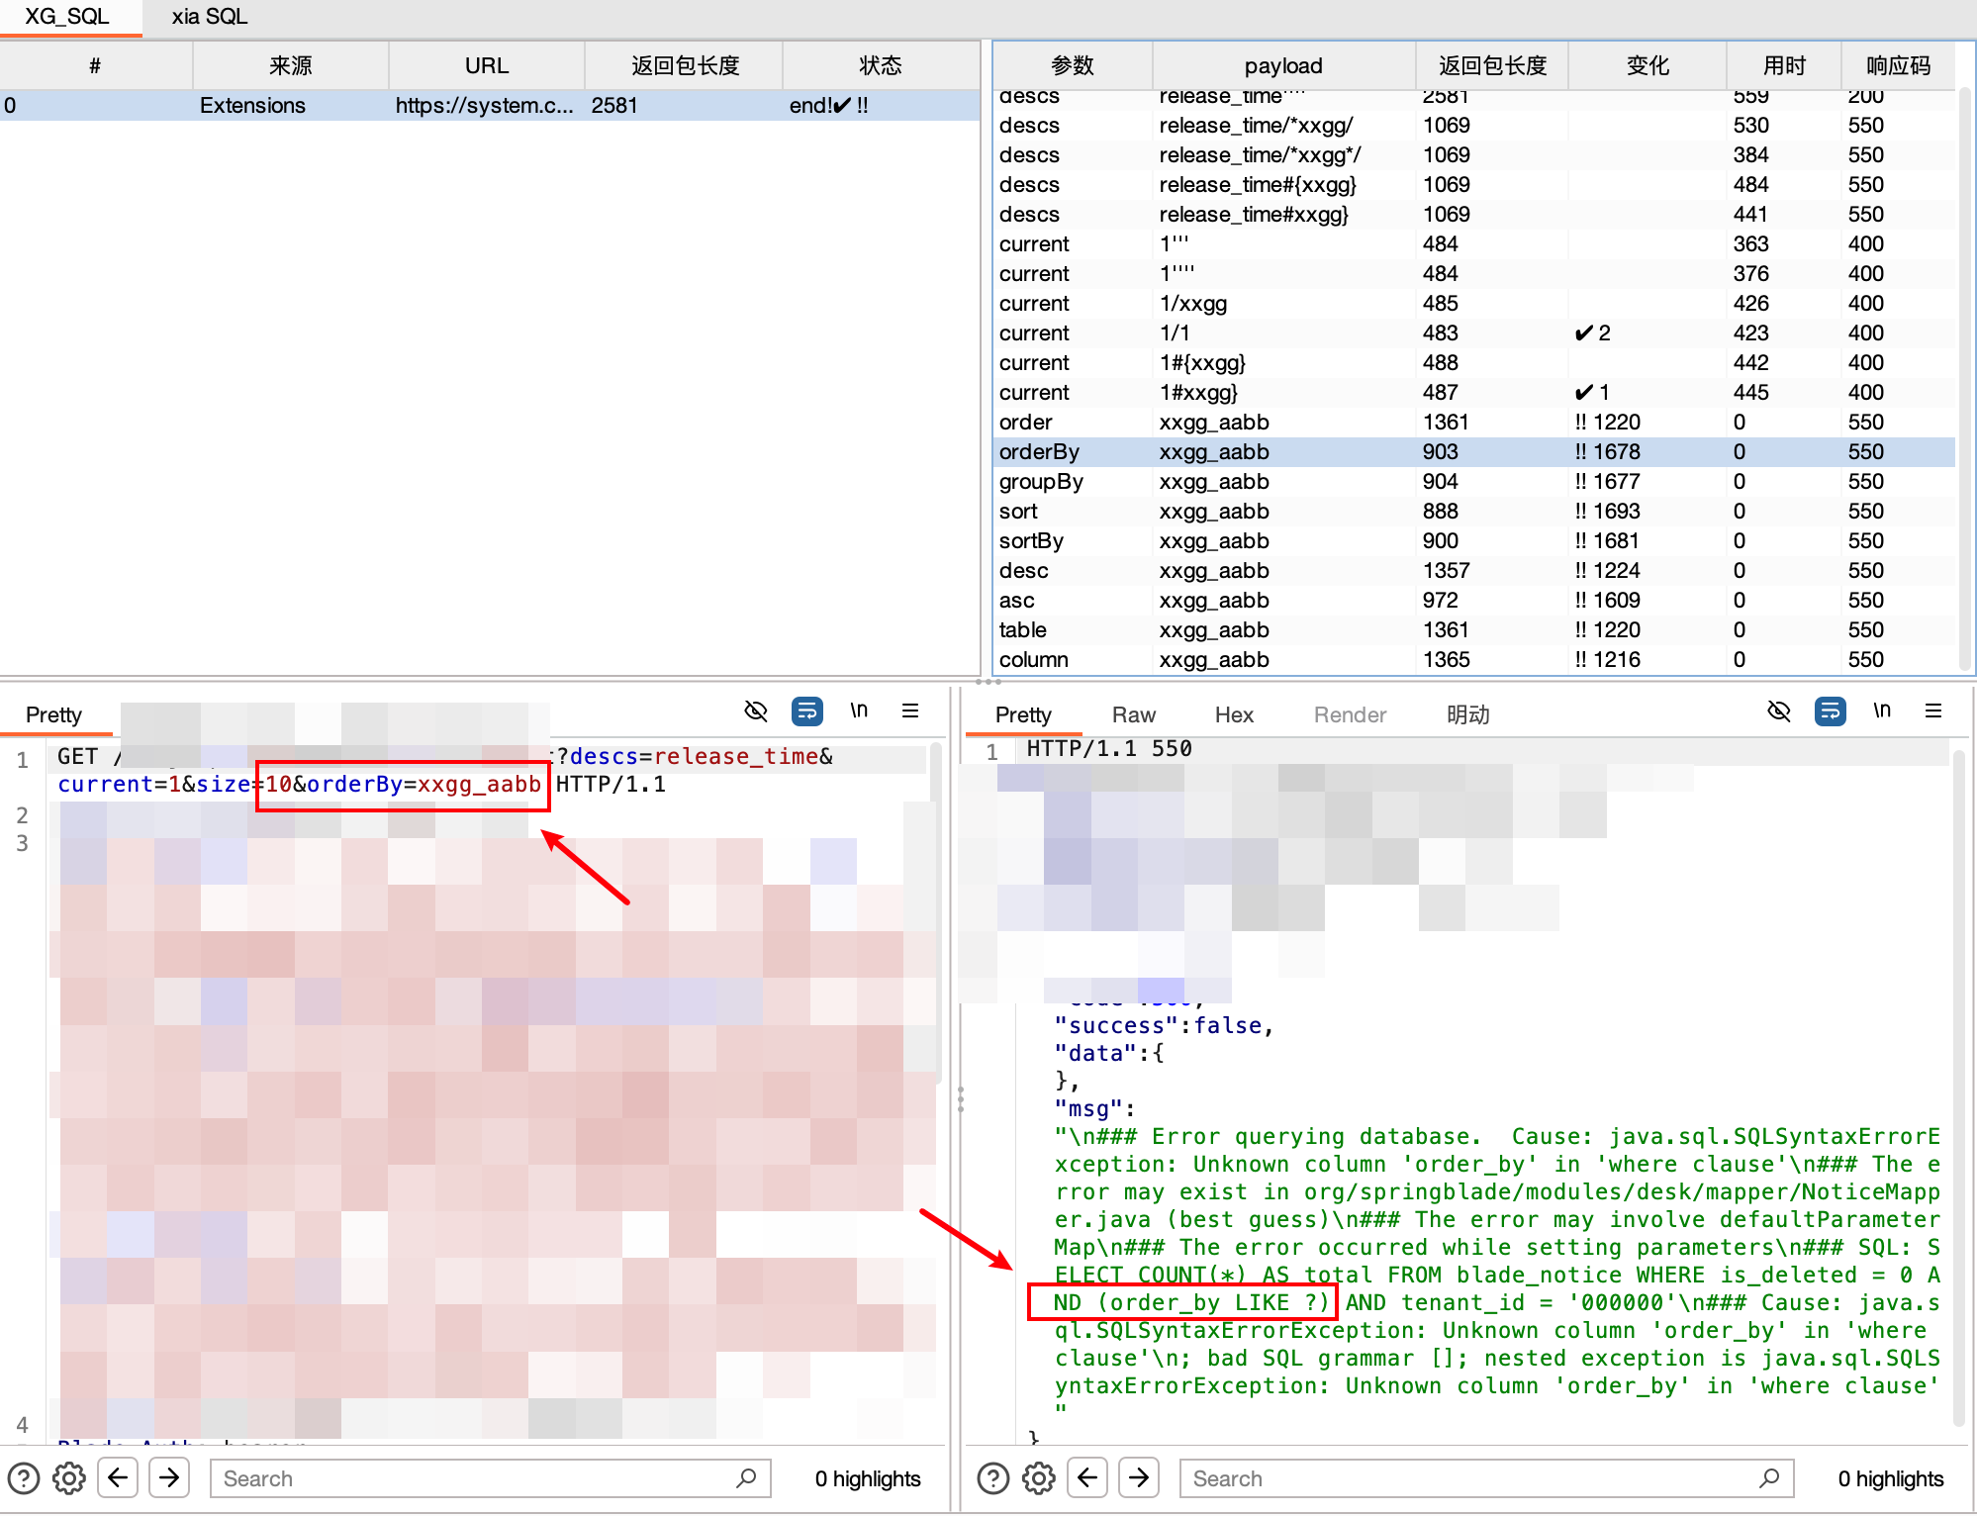Go to next match in response search
Image resolution: width=1977 pixels, height=1516 pixels.
coord(1139,1478)
